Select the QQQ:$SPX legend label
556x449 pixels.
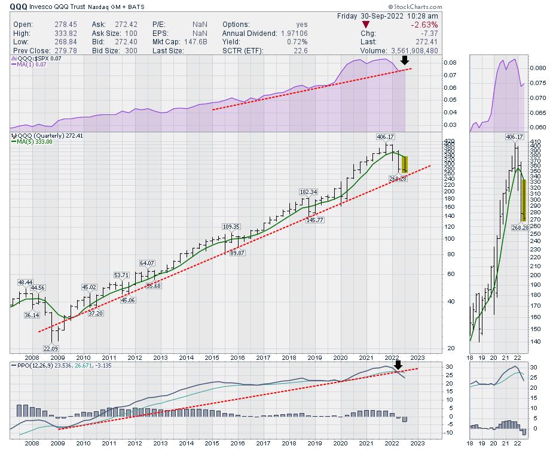coord(28,57)
